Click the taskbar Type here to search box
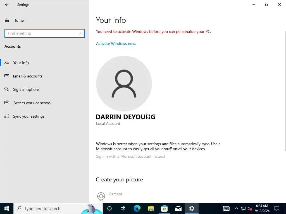The image size is (286, 214). pos(58,208)
